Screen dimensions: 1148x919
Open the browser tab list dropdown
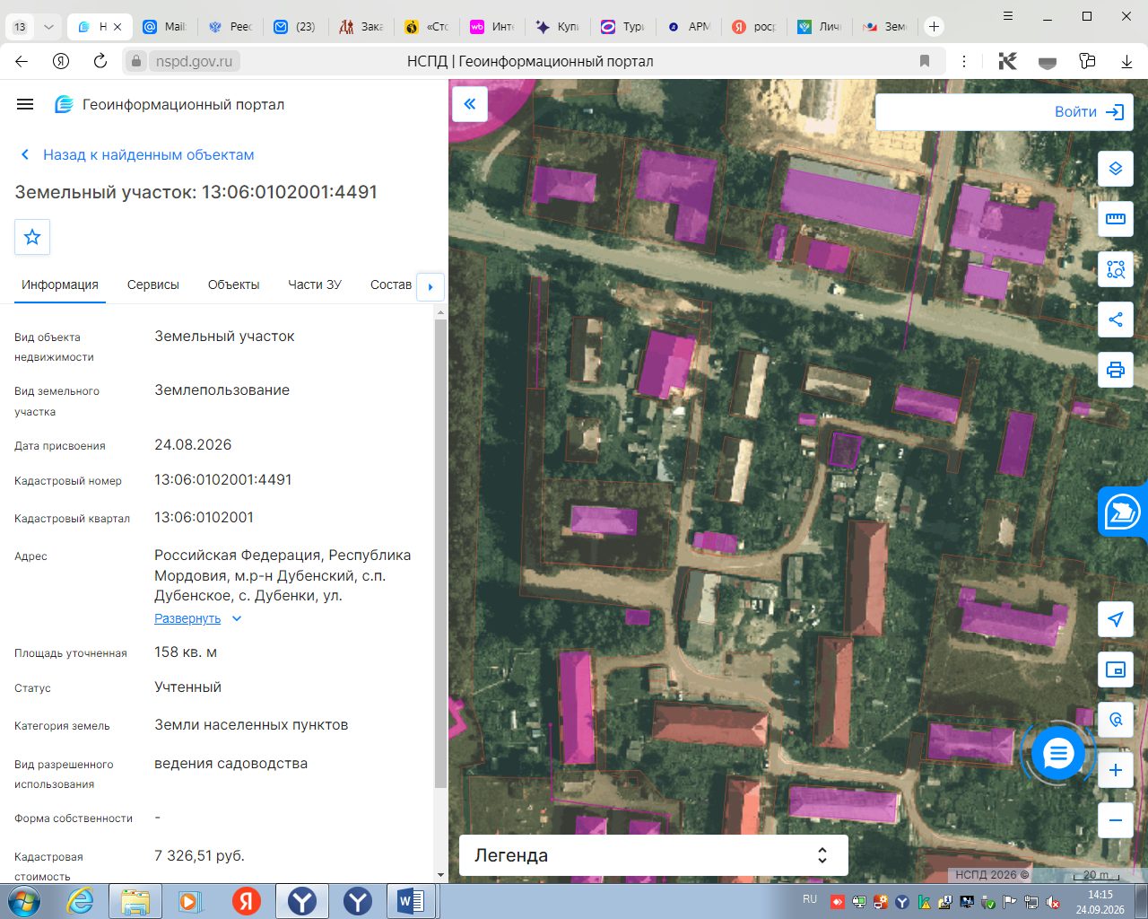click(48, 27)
